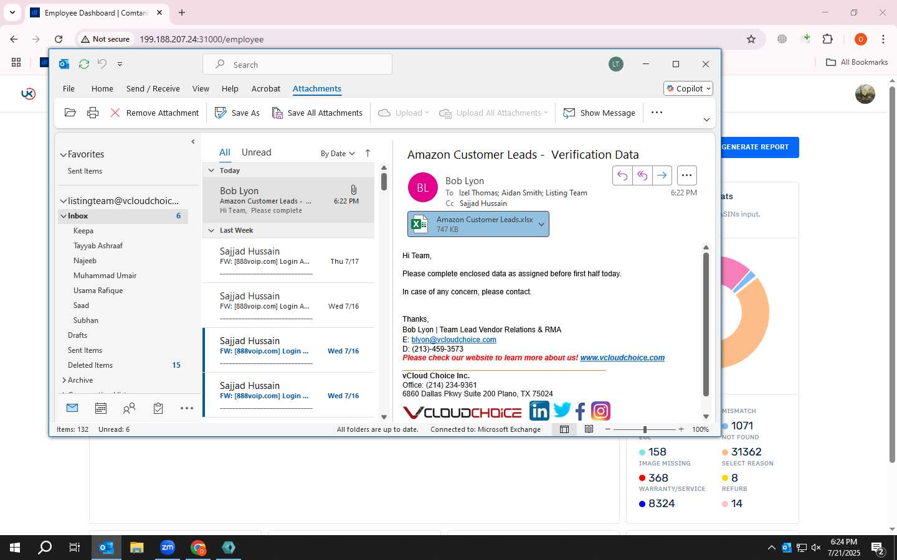Image resolution: width=897 pixels, height=560 pixels.
Task: Click the zoom out minus button
Action: 608,429
